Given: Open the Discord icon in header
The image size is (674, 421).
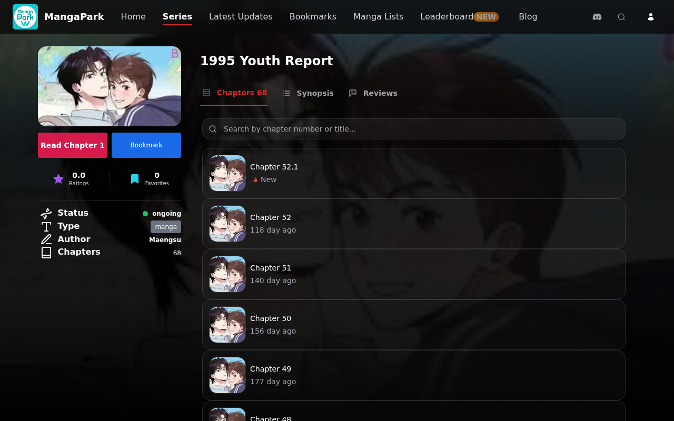Looking at the screenshot, I should (597, 17).
